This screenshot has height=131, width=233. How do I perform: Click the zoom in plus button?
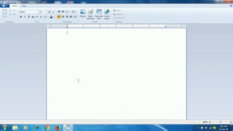pos(231,122)
